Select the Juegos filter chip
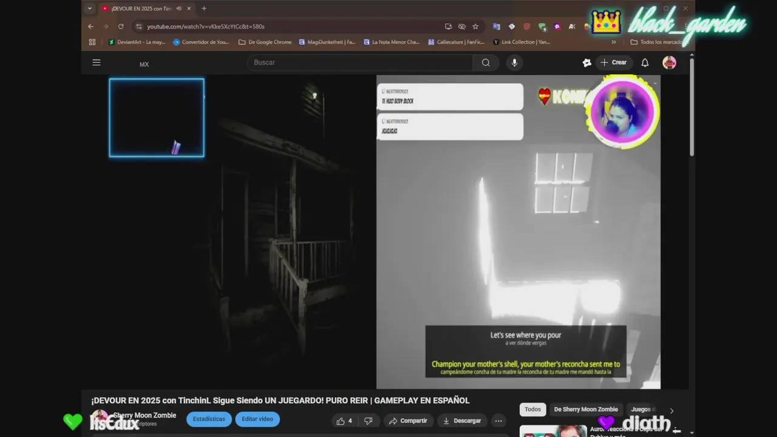Screen dimensions: 777x437 (641, 410)
